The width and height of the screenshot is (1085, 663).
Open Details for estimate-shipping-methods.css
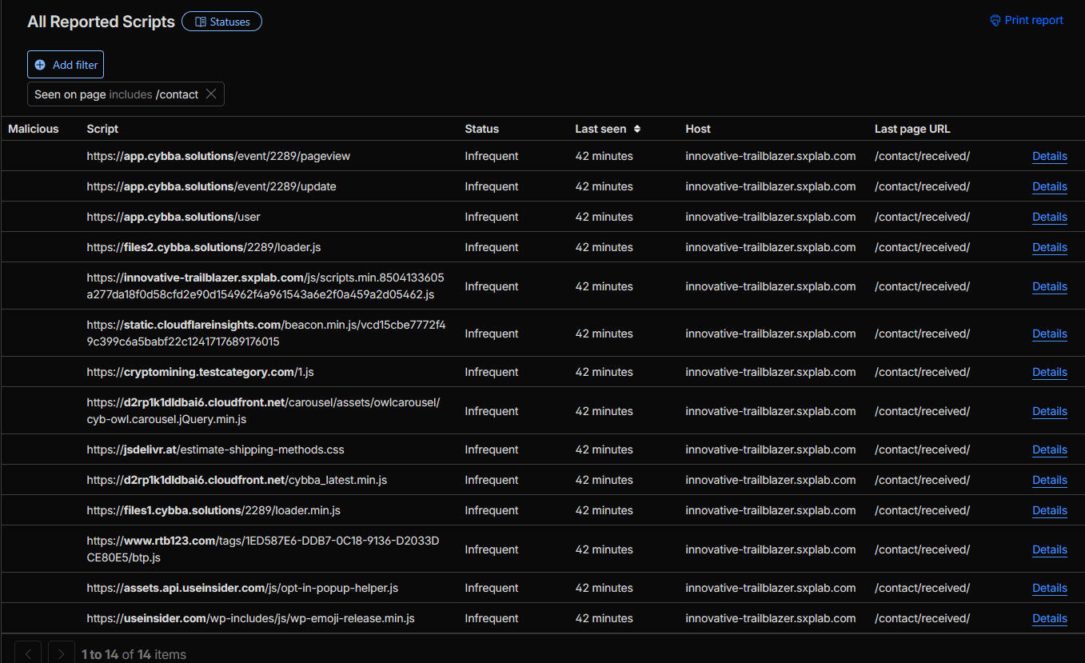point(1049,449)
